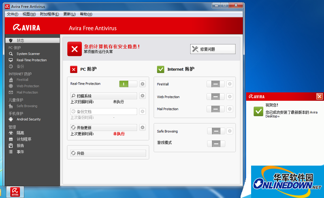Enable the 游戏模式 game mode switch
This screenshot has height=198, width=324.
pyautogui.click(x=215, y=144)
